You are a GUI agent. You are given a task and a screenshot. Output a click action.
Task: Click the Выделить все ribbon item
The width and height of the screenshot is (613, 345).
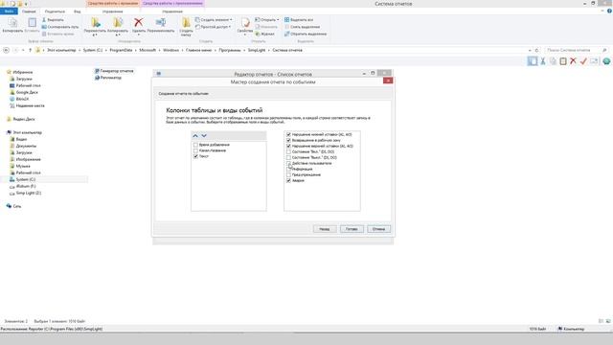[x=299, y=19]
